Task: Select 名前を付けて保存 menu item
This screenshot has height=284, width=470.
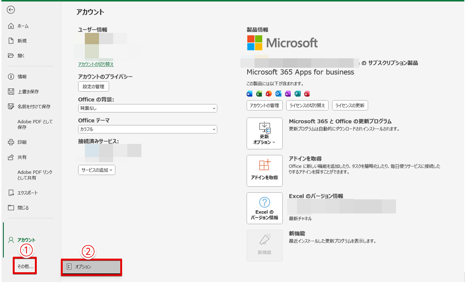Action: (x=33, y=107)
